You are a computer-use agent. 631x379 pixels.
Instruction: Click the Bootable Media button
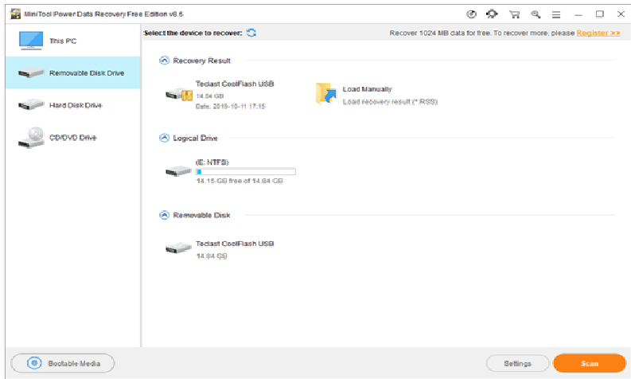pos(62,363)
